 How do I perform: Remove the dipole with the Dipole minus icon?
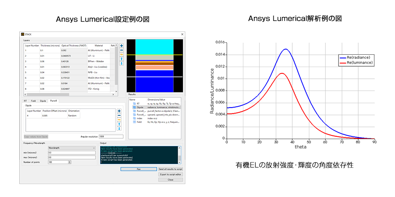point(119,115)
